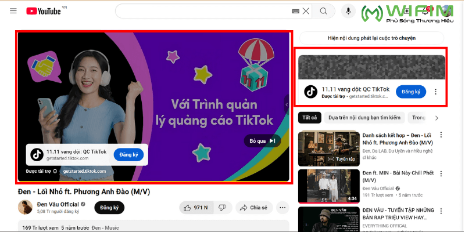Open ĐEN VÂU - TUYỂN TẬP NHỮNG BẢN RAP title

point(398,214)
